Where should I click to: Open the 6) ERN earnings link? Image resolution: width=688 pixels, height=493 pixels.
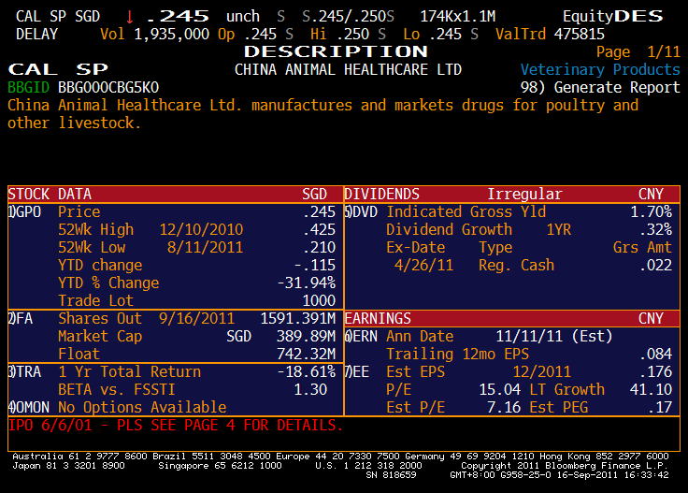click(x=361, y=336)
